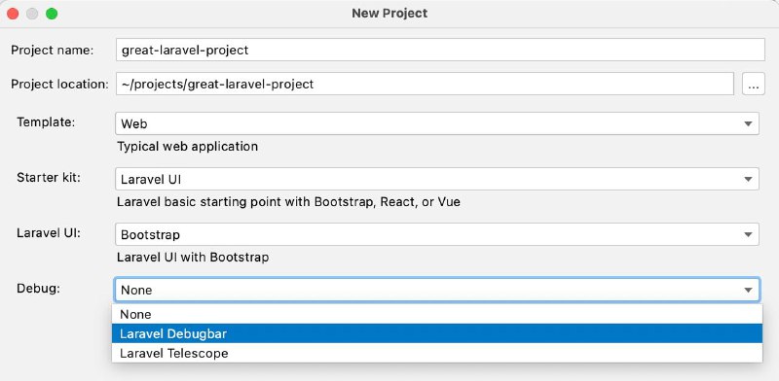Choose Laravel Debugbar from the list
Viewport: 779px width, 381px height.
click(437, 333)
